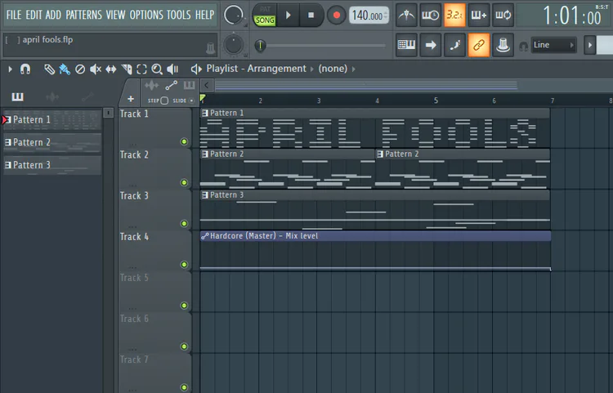Viewport: 613px width, 393px height.
Task: Expand the Arrangement selector arrow
Action: point(312,69)
